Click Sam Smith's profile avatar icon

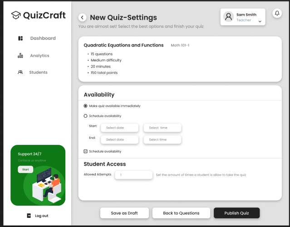pyautogui.click(x=228, y=17)
